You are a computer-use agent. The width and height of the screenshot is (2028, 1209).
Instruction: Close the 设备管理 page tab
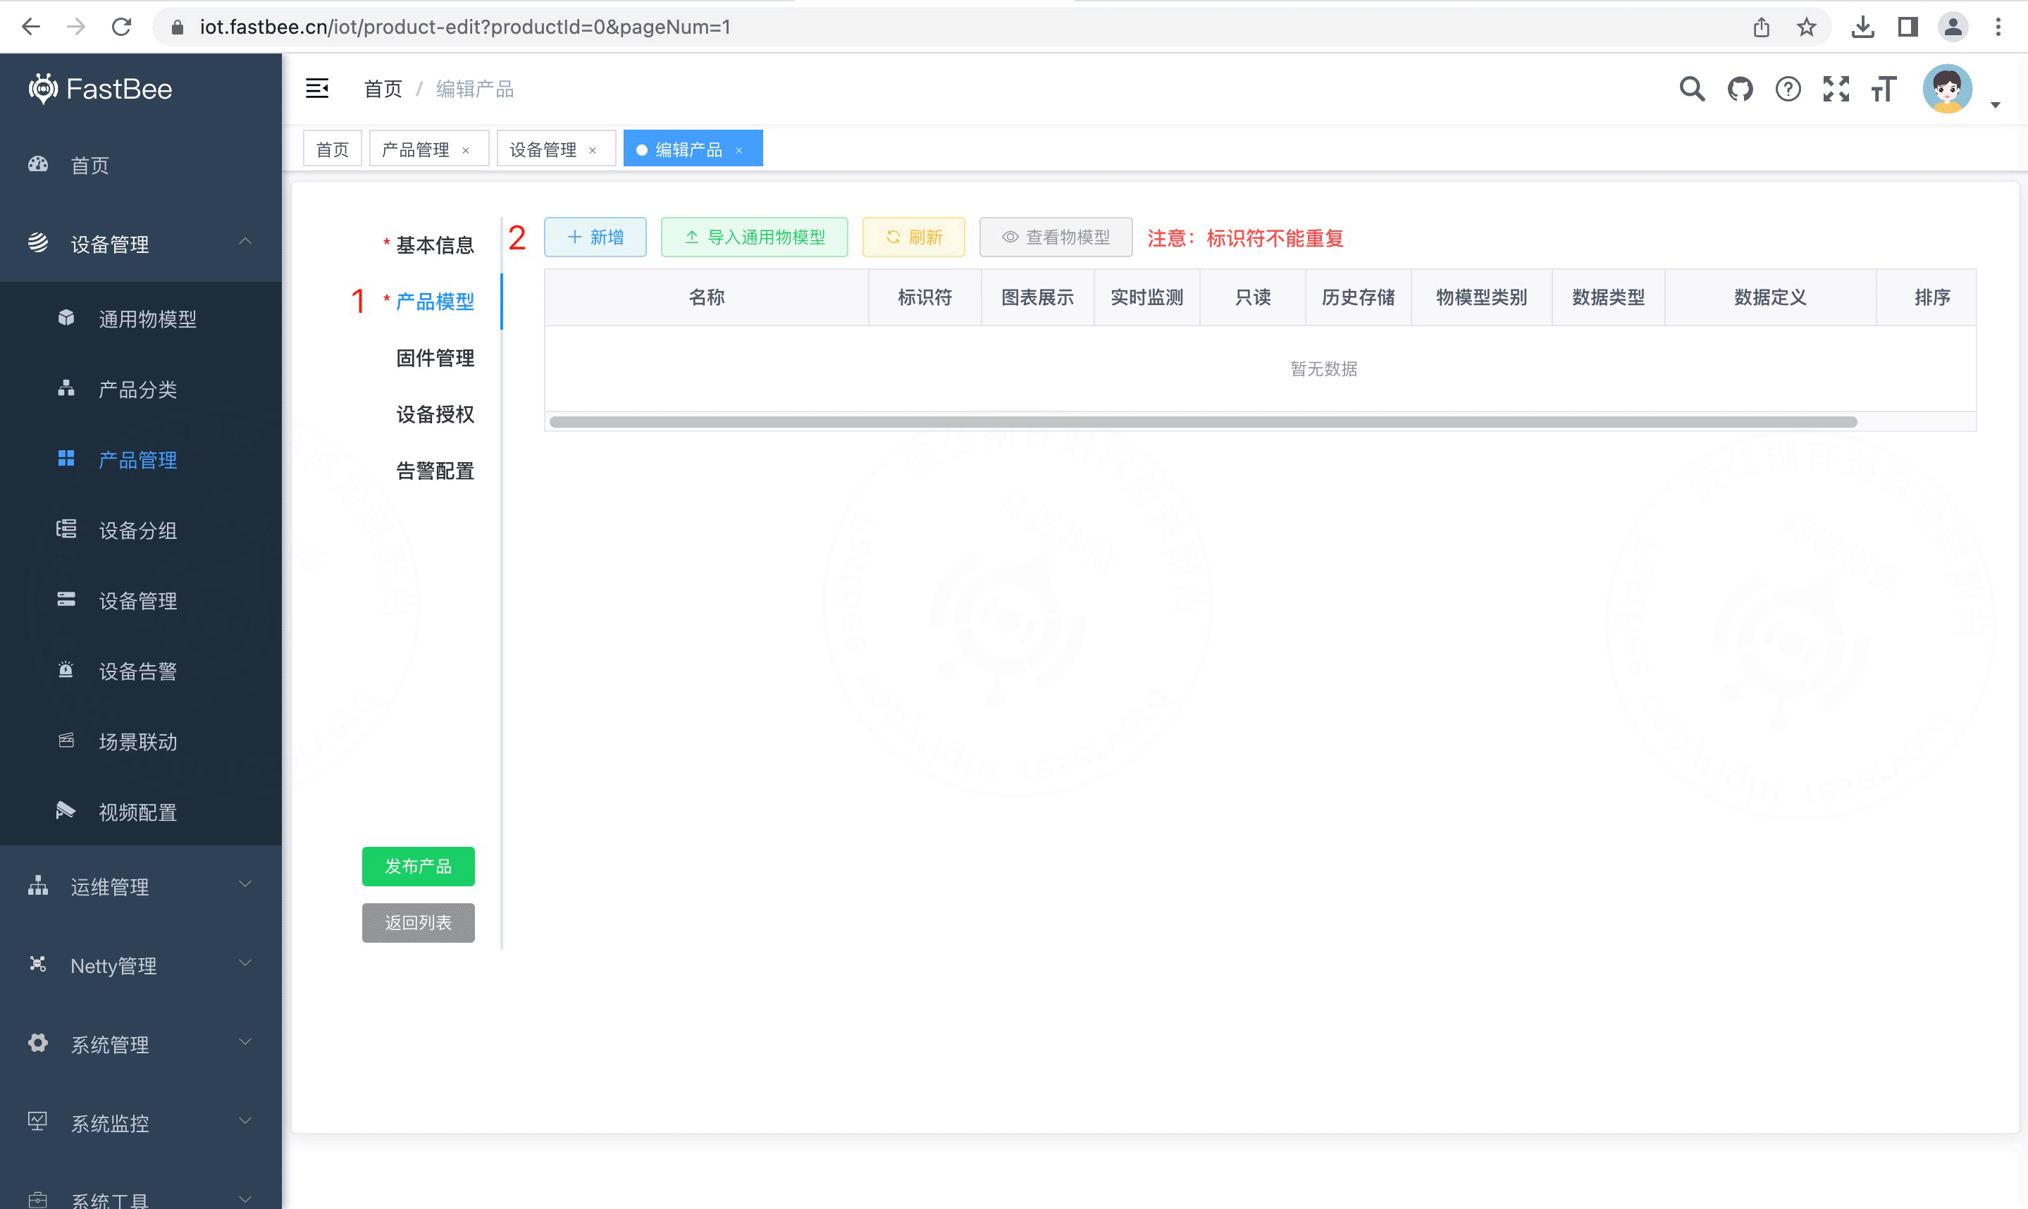click(x=593, y=150)
